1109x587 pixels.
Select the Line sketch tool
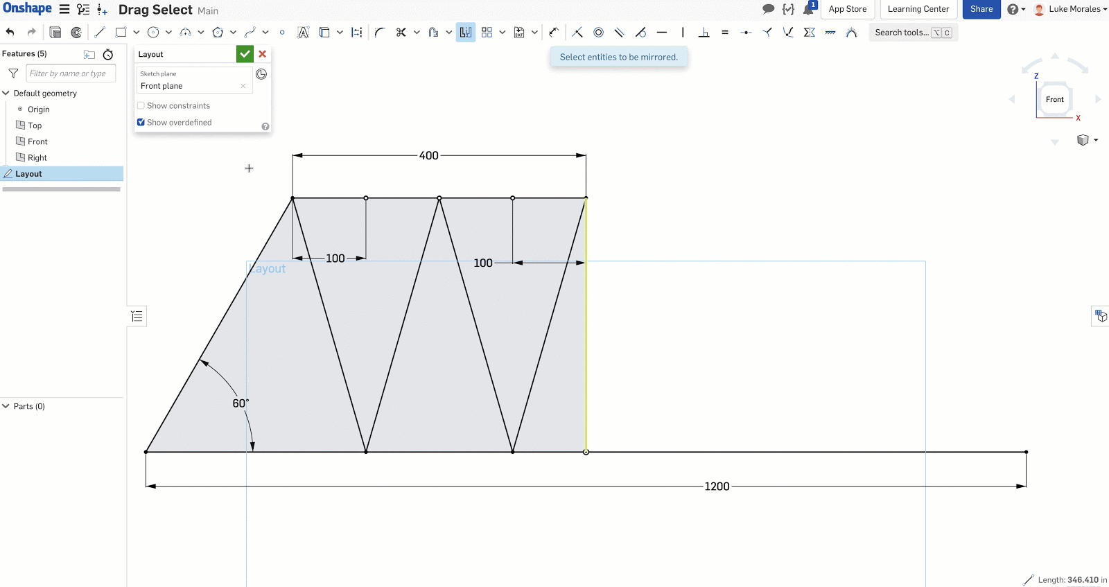pos(100,32)
